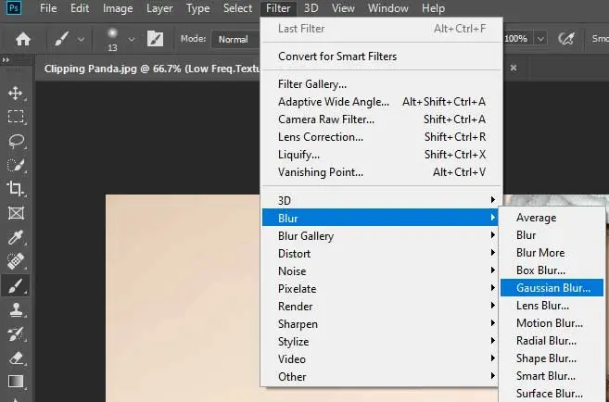Open Camera Raw Filter
This screenshot has width=609, height=402.
tap(382, 119)
